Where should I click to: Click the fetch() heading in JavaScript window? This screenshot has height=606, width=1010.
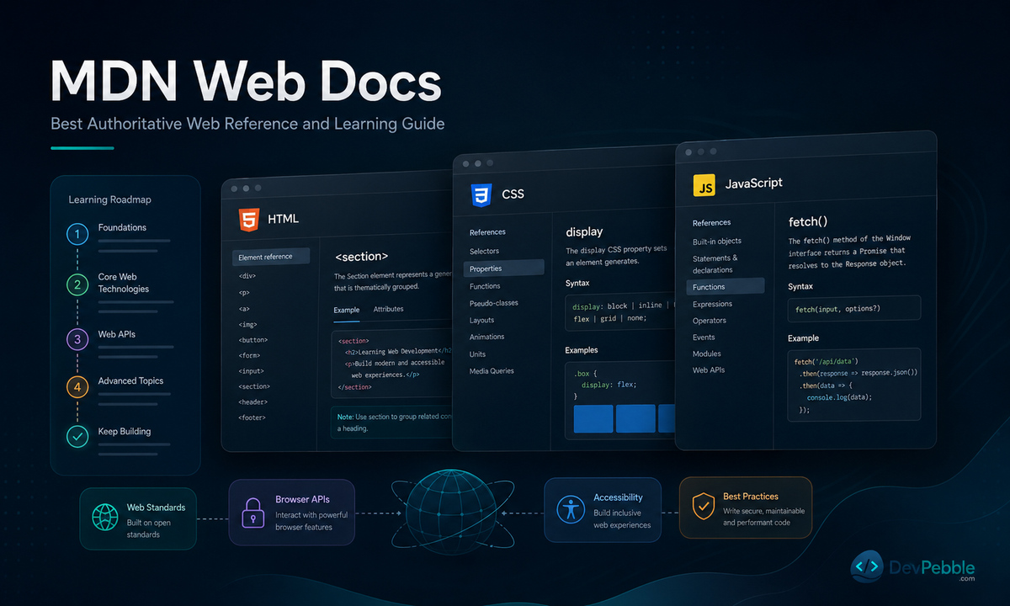pyautogui.click(x=808, y=222)
